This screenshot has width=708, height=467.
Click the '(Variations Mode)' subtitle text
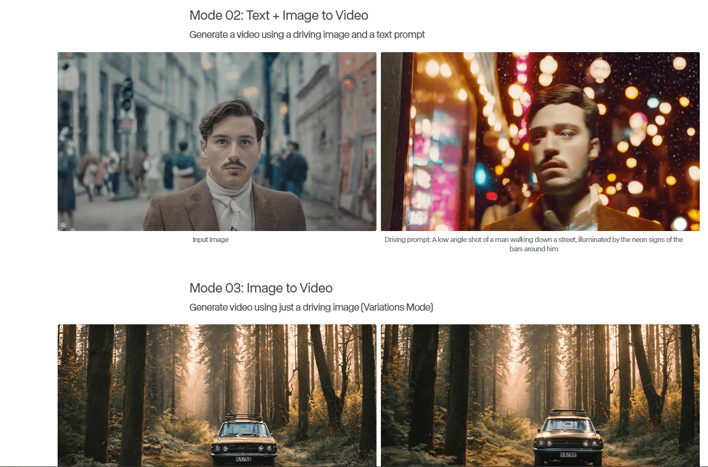point(397,307)
